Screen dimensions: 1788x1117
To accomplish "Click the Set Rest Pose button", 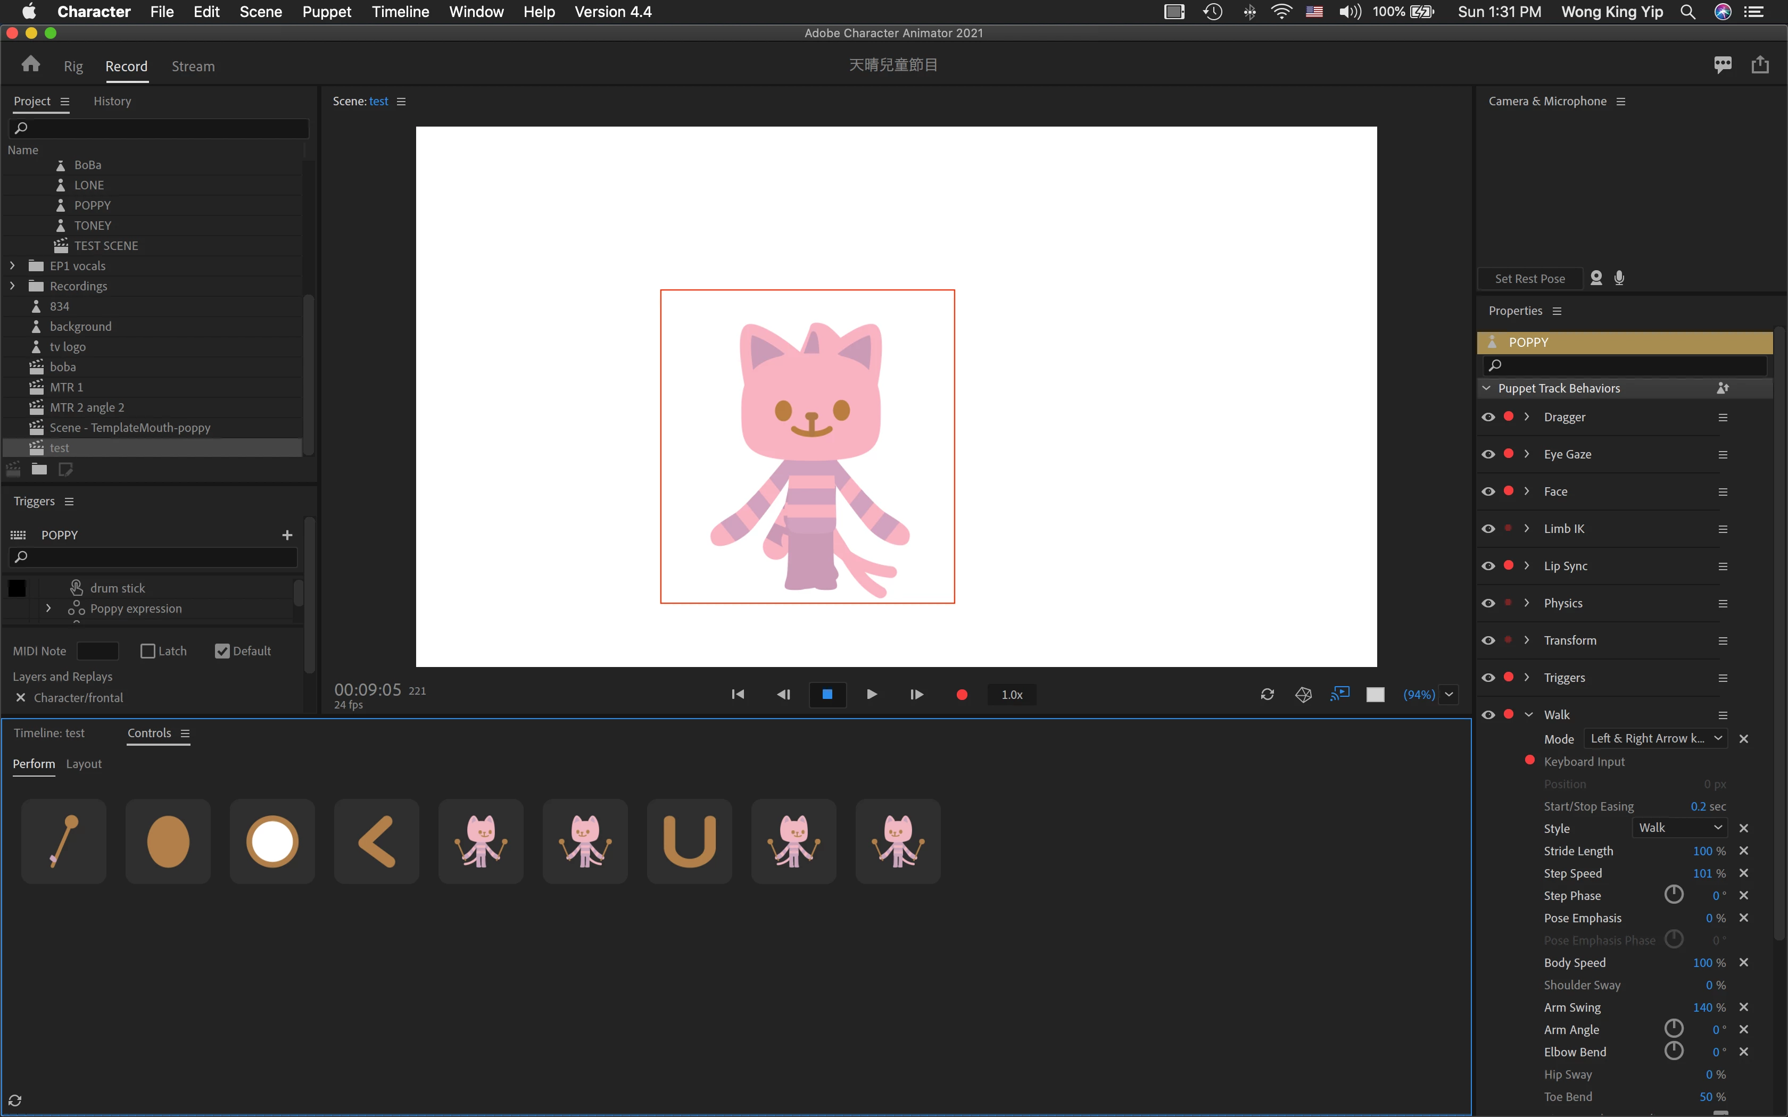I will [1529, 279].
